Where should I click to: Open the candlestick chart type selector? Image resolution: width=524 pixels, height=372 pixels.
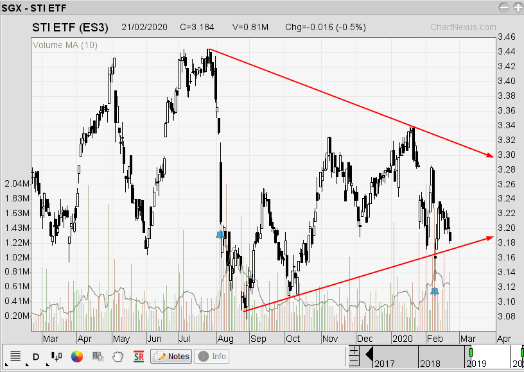(x=57, y=357)
